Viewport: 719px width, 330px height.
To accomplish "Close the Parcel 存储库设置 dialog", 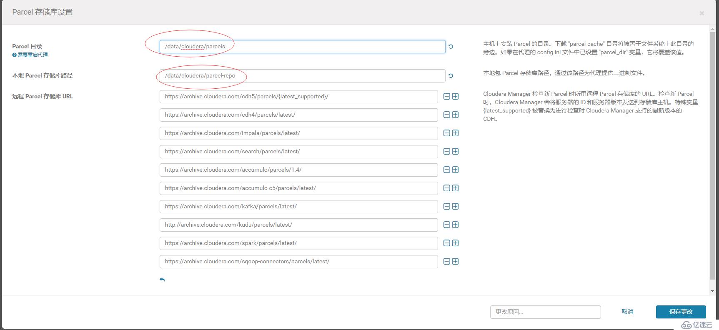I will (702, 13).
